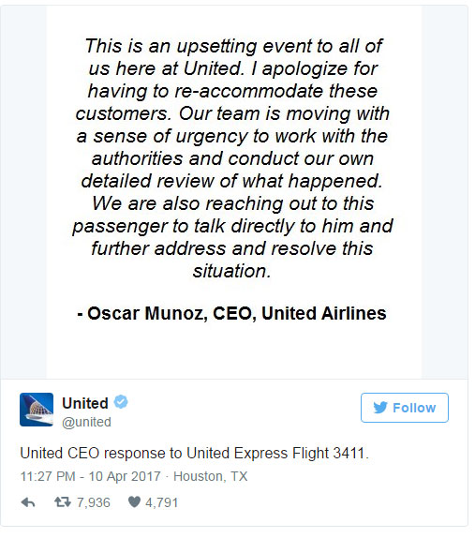Screen dimensions: 475x538
Task: Click the Twitter bird in Follow button
Action: click(x=380, y=408)
